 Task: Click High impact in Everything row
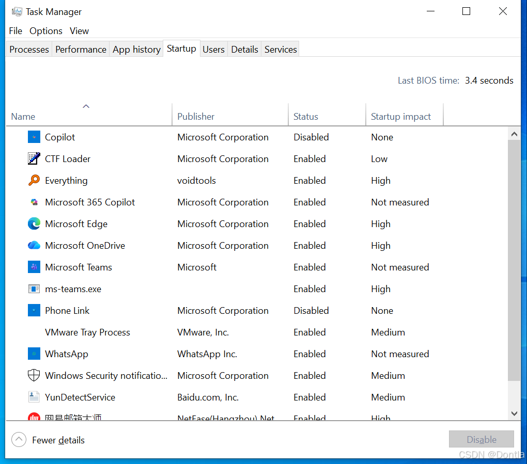point(381,181)
